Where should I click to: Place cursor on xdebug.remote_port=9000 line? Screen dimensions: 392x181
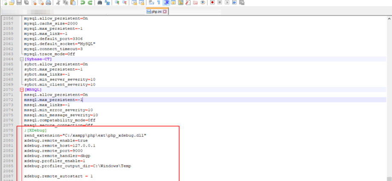coord(56,151)
